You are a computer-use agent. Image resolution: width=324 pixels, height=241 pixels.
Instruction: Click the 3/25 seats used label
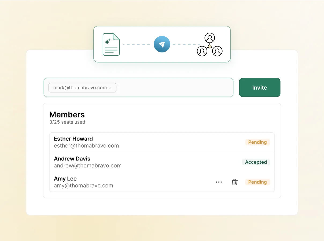tap(67, 122)
